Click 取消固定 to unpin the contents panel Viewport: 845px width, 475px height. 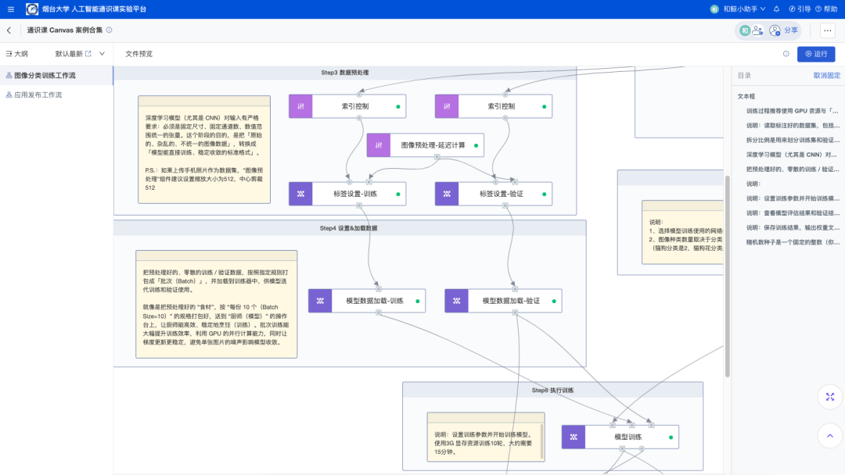click(826, 76)
